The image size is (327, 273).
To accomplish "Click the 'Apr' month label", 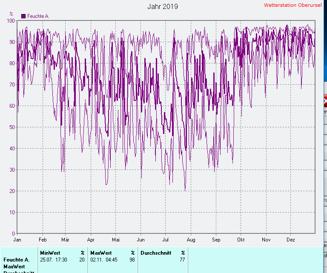I will coord(91,240).
